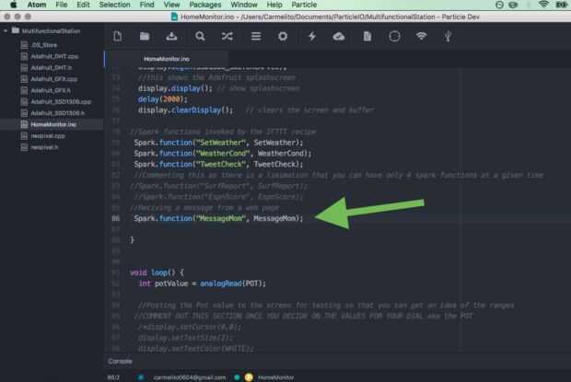
Task: Click the battery icon in menu bar
Action: coord(561,5)
